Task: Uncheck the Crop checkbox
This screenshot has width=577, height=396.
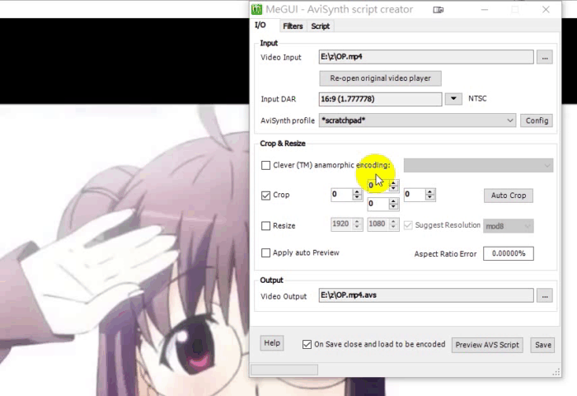Action: [x=265, y=196]
